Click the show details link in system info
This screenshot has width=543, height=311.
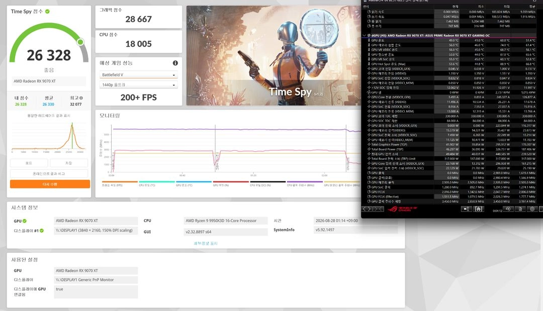(x=206, y=244)
